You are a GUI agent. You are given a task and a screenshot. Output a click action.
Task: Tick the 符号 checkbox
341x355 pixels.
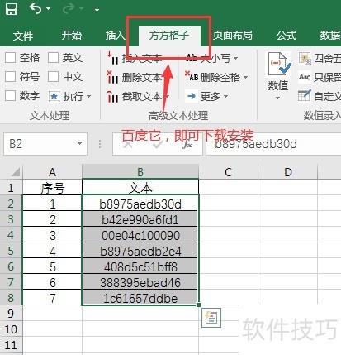[11, 77]
